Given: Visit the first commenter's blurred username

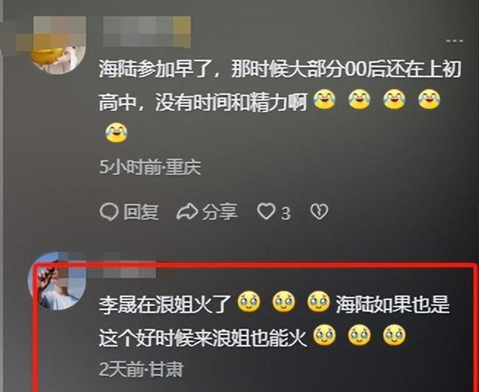Looking at the screenshot, I should point(147,32).
